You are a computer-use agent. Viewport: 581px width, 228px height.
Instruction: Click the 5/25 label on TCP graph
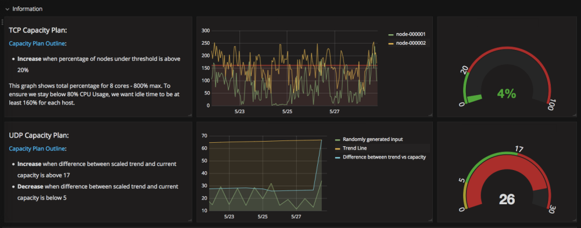287,111
